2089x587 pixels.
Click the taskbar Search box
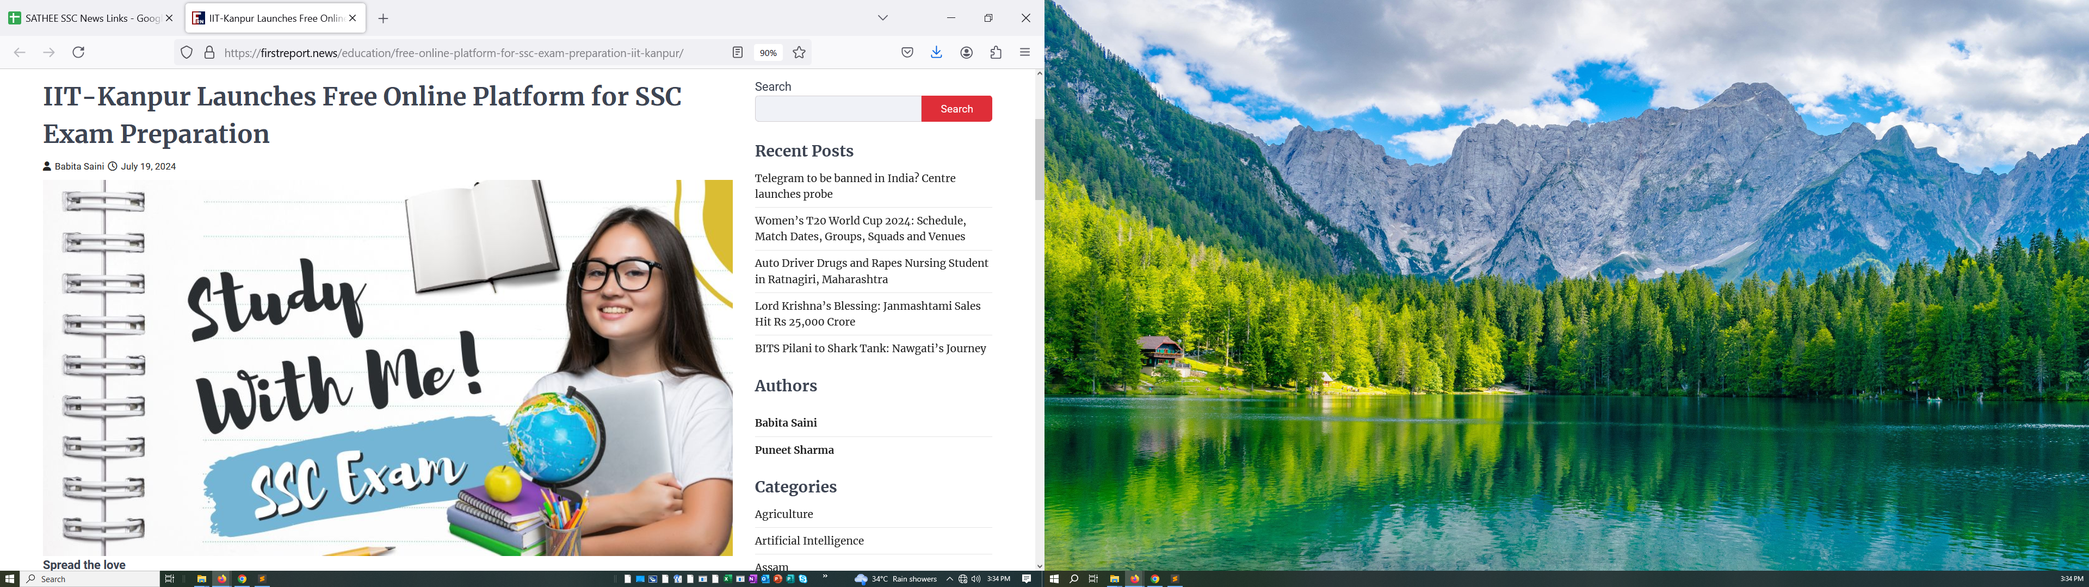click(x=90, y=579)
